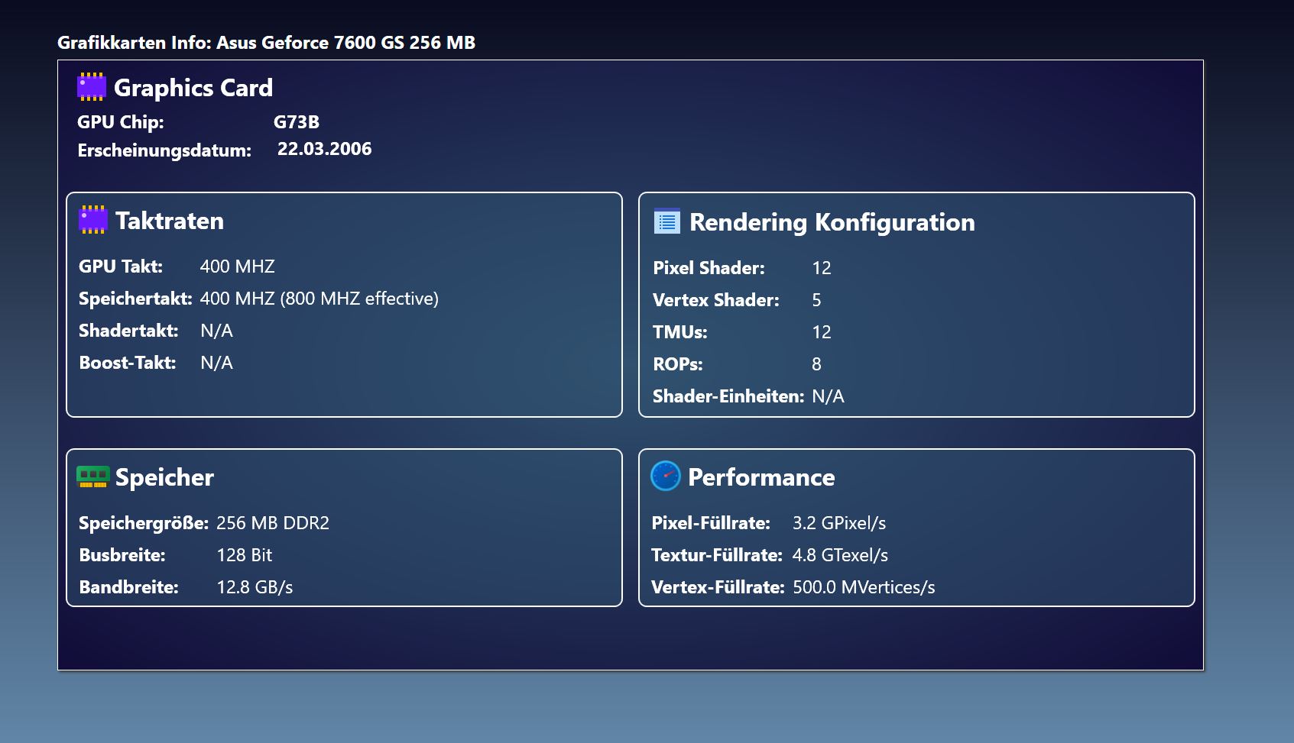Click the Pixel-Füllrate label
The height and width of the screenshot is (743, 1294).
coord(711,523)
